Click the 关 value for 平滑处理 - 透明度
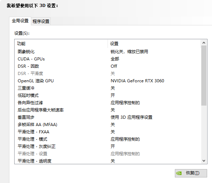 click(x=113, y=161)
